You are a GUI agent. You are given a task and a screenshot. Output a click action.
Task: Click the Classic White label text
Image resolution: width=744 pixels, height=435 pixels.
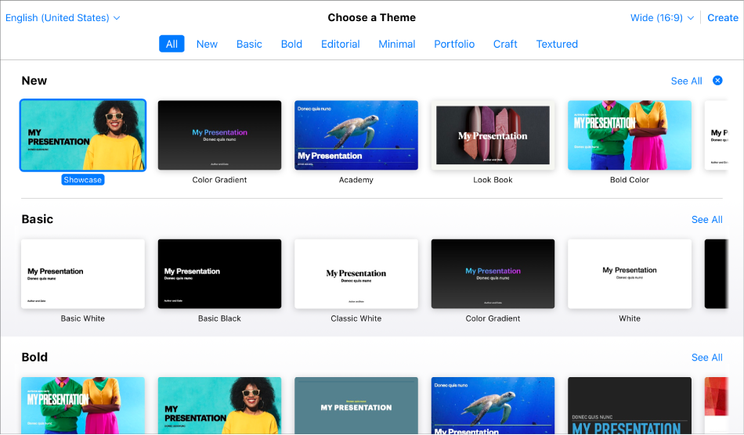(356, 318)
